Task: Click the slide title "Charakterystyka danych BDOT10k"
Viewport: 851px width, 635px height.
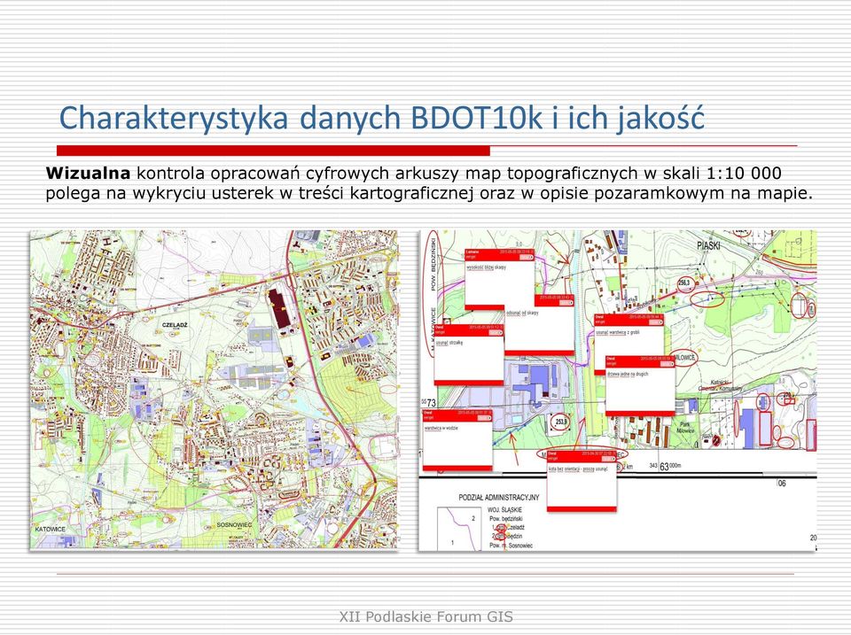Action: coord(301,118)
